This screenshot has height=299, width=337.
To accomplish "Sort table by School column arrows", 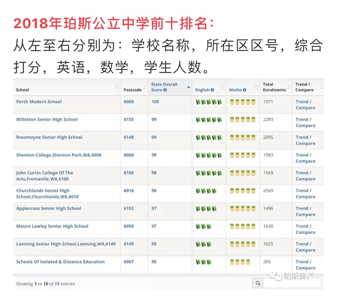I will click(x=117, y=87).
